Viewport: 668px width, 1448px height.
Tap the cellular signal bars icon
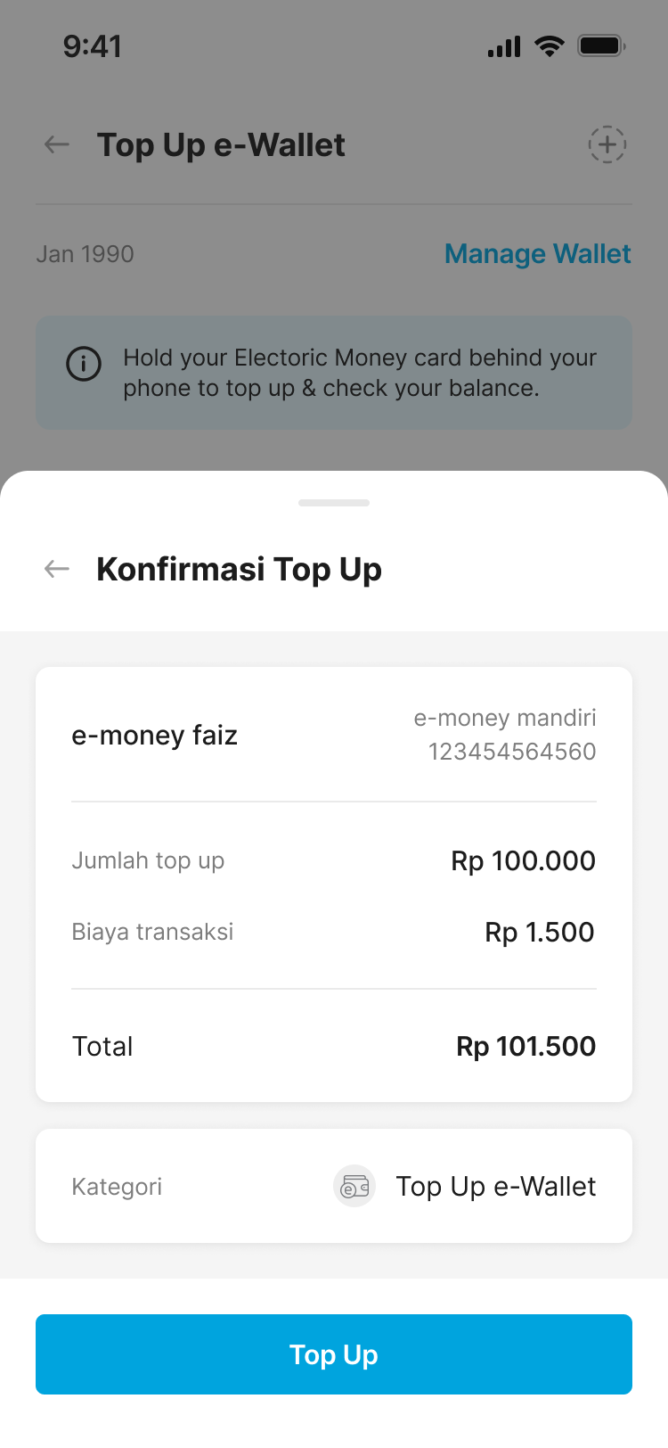click(x=504, y=46)
